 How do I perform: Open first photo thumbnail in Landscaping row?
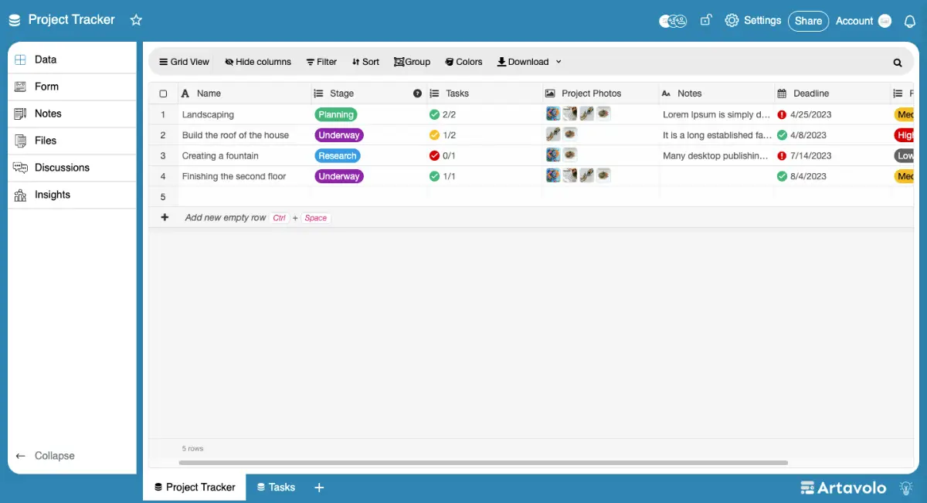[553, 114]
